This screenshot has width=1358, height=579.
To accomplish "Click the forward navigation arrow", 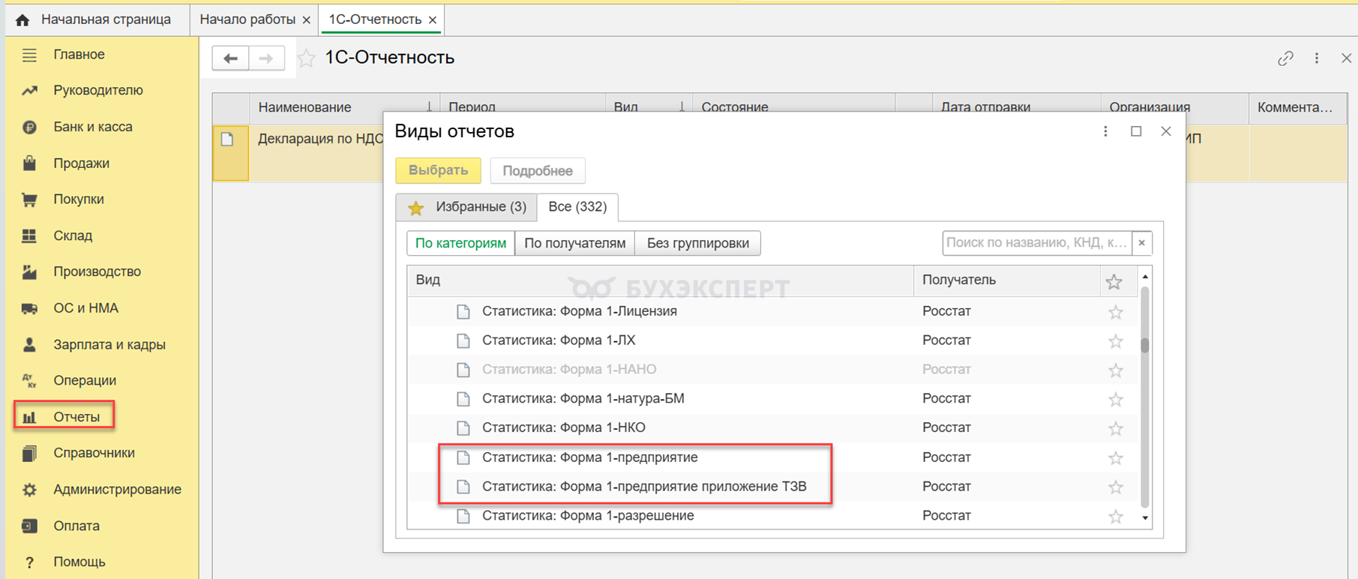I will coord(266,58).
